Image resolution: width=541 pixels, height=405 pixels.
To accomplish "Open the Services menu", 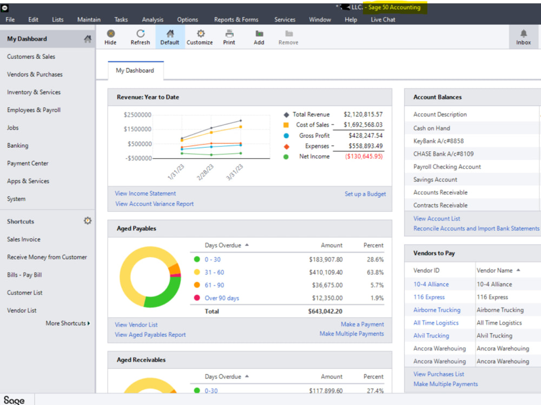I will point(285,19).
